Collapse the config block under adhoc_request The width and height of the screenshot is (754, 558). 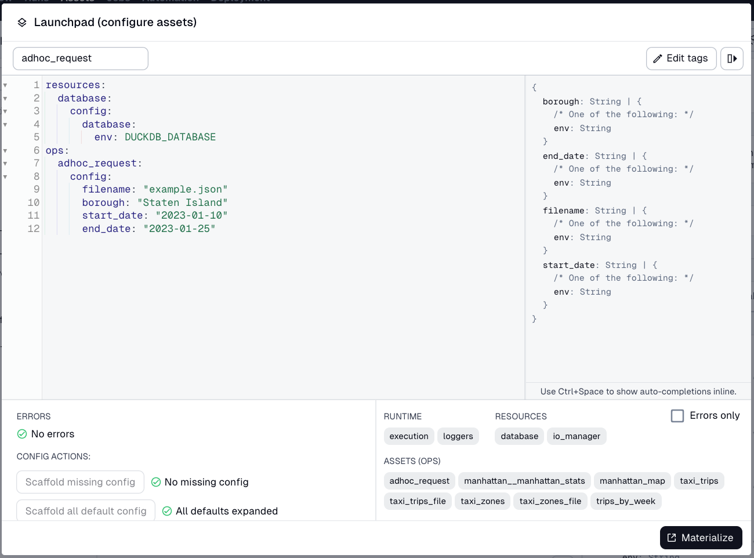tap(5, 176)
